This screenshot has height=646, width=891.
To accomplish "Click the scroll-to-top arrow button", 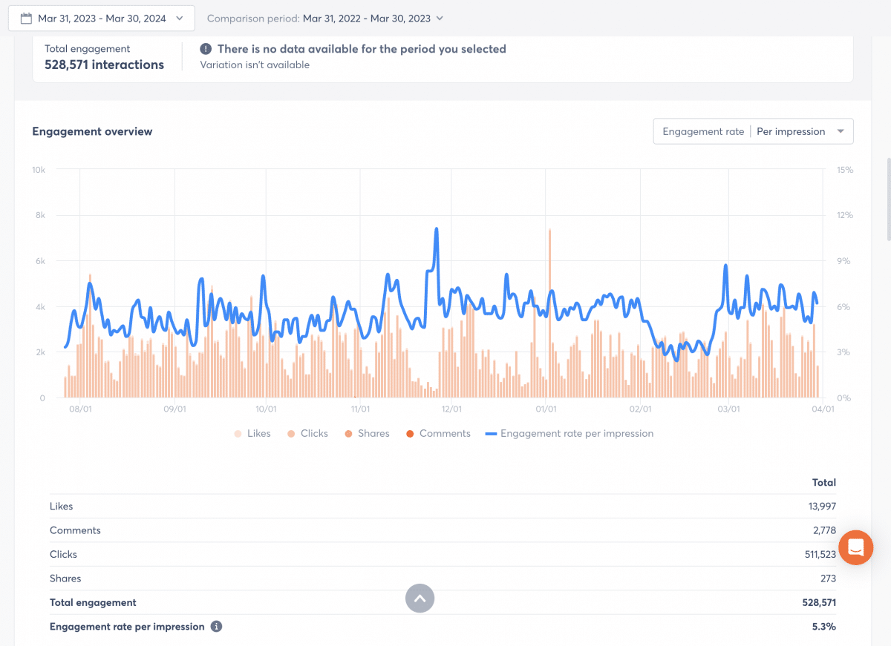I will pyautogui.click(x=420, y=598).
